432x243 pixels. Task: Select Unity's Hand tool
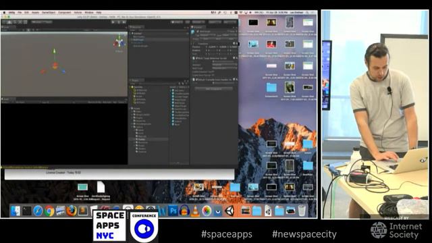(5, 22)
